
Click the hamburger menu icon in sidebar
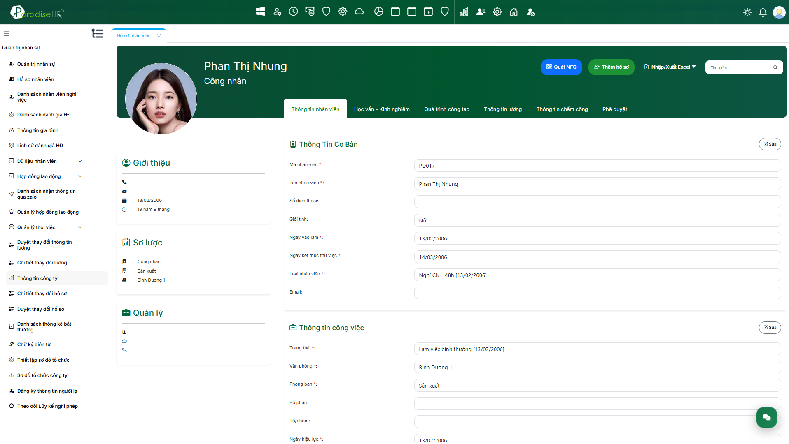pyautogui.click(x=6, y=33)
